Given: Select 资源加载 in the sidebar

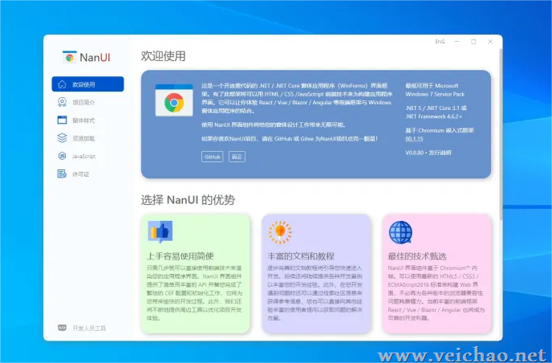Looking at the screenshot, I should pyautogui.click(x=87, y=138).
